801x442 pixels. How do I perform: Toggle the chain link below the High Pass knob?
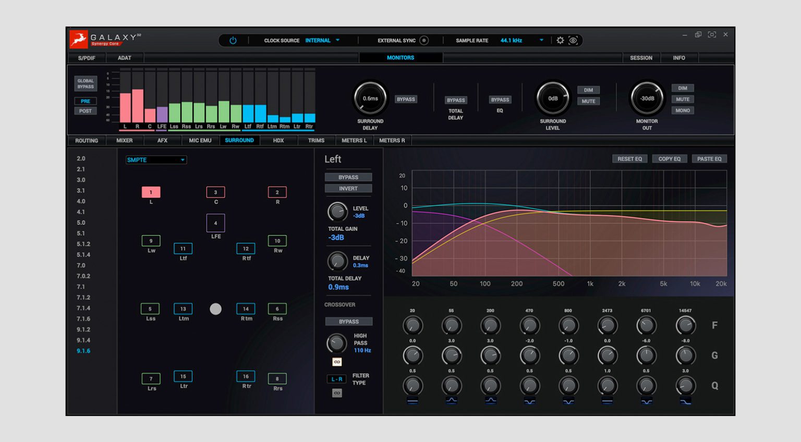tap(337, 362)
